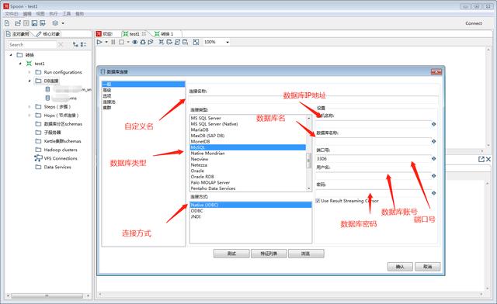Expand the Hops folder

click(x=30, y=116)
